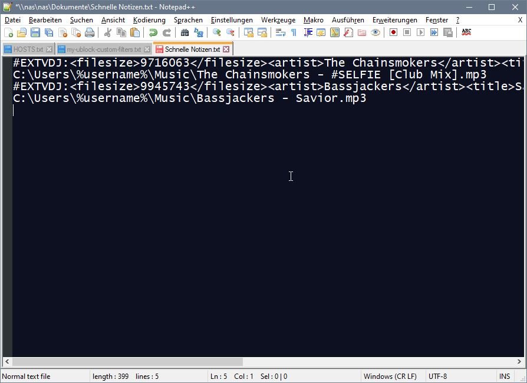Click the Normal text file status entry

(26, 377)
